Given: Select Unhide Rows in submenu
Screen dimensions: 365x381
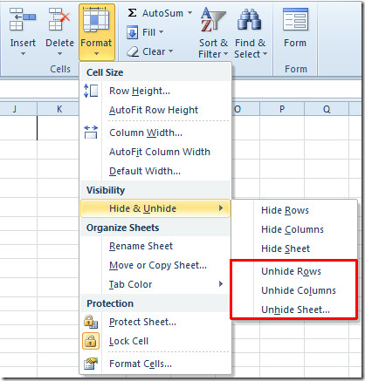Looking at the screenshot, I should click(x=294, y=271).
